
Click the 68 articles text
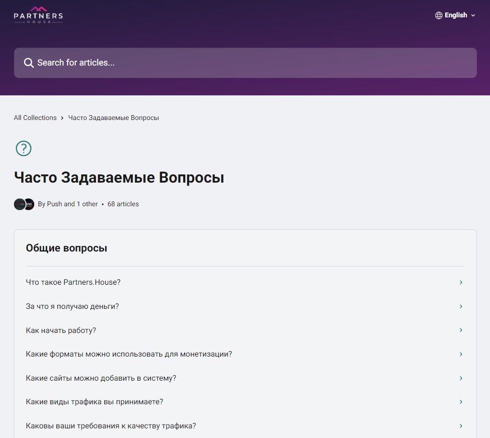point(123,204)
